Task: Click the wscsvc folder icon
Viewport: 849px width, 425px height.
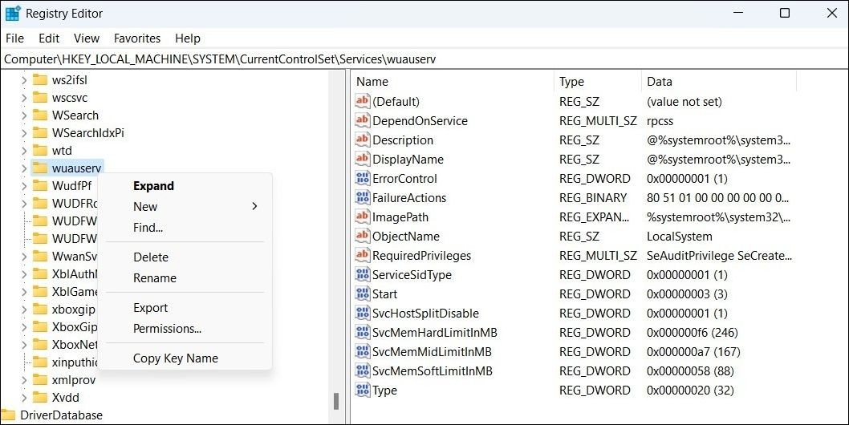Action: click(40, 98)
